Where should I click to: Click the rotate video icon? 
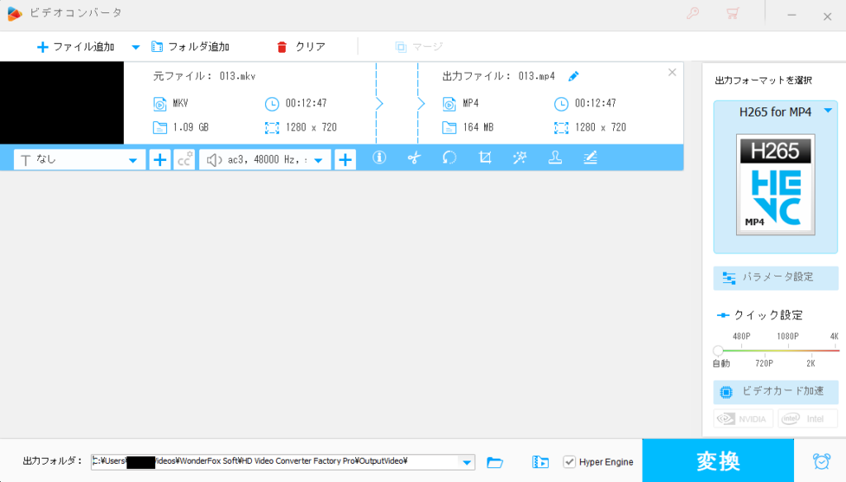[x=449, y=158]
